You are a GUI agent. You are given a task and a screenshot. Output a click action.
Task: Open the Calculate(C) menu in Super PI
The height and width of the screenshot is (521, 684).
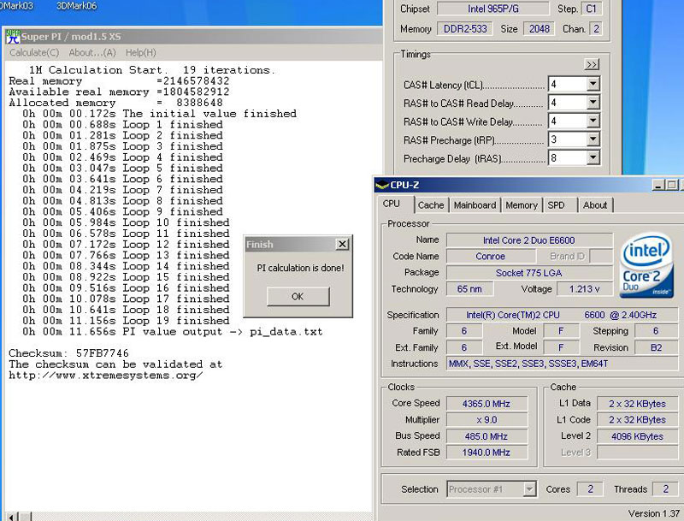34,52
